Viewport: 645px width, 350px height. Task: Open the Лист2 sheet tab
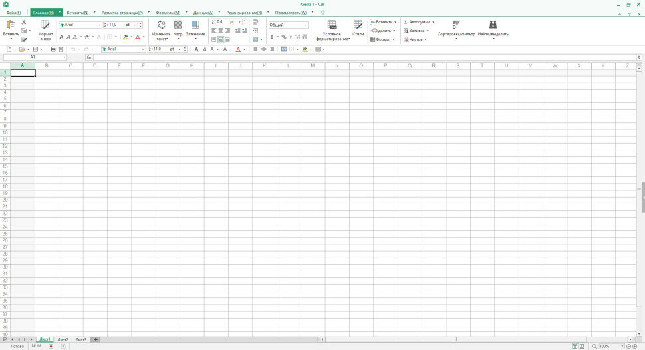click(x=63, y=340)
